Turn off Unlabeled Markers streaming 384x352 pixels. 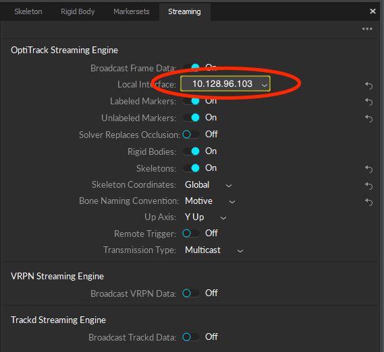click(x=192, y=118)
